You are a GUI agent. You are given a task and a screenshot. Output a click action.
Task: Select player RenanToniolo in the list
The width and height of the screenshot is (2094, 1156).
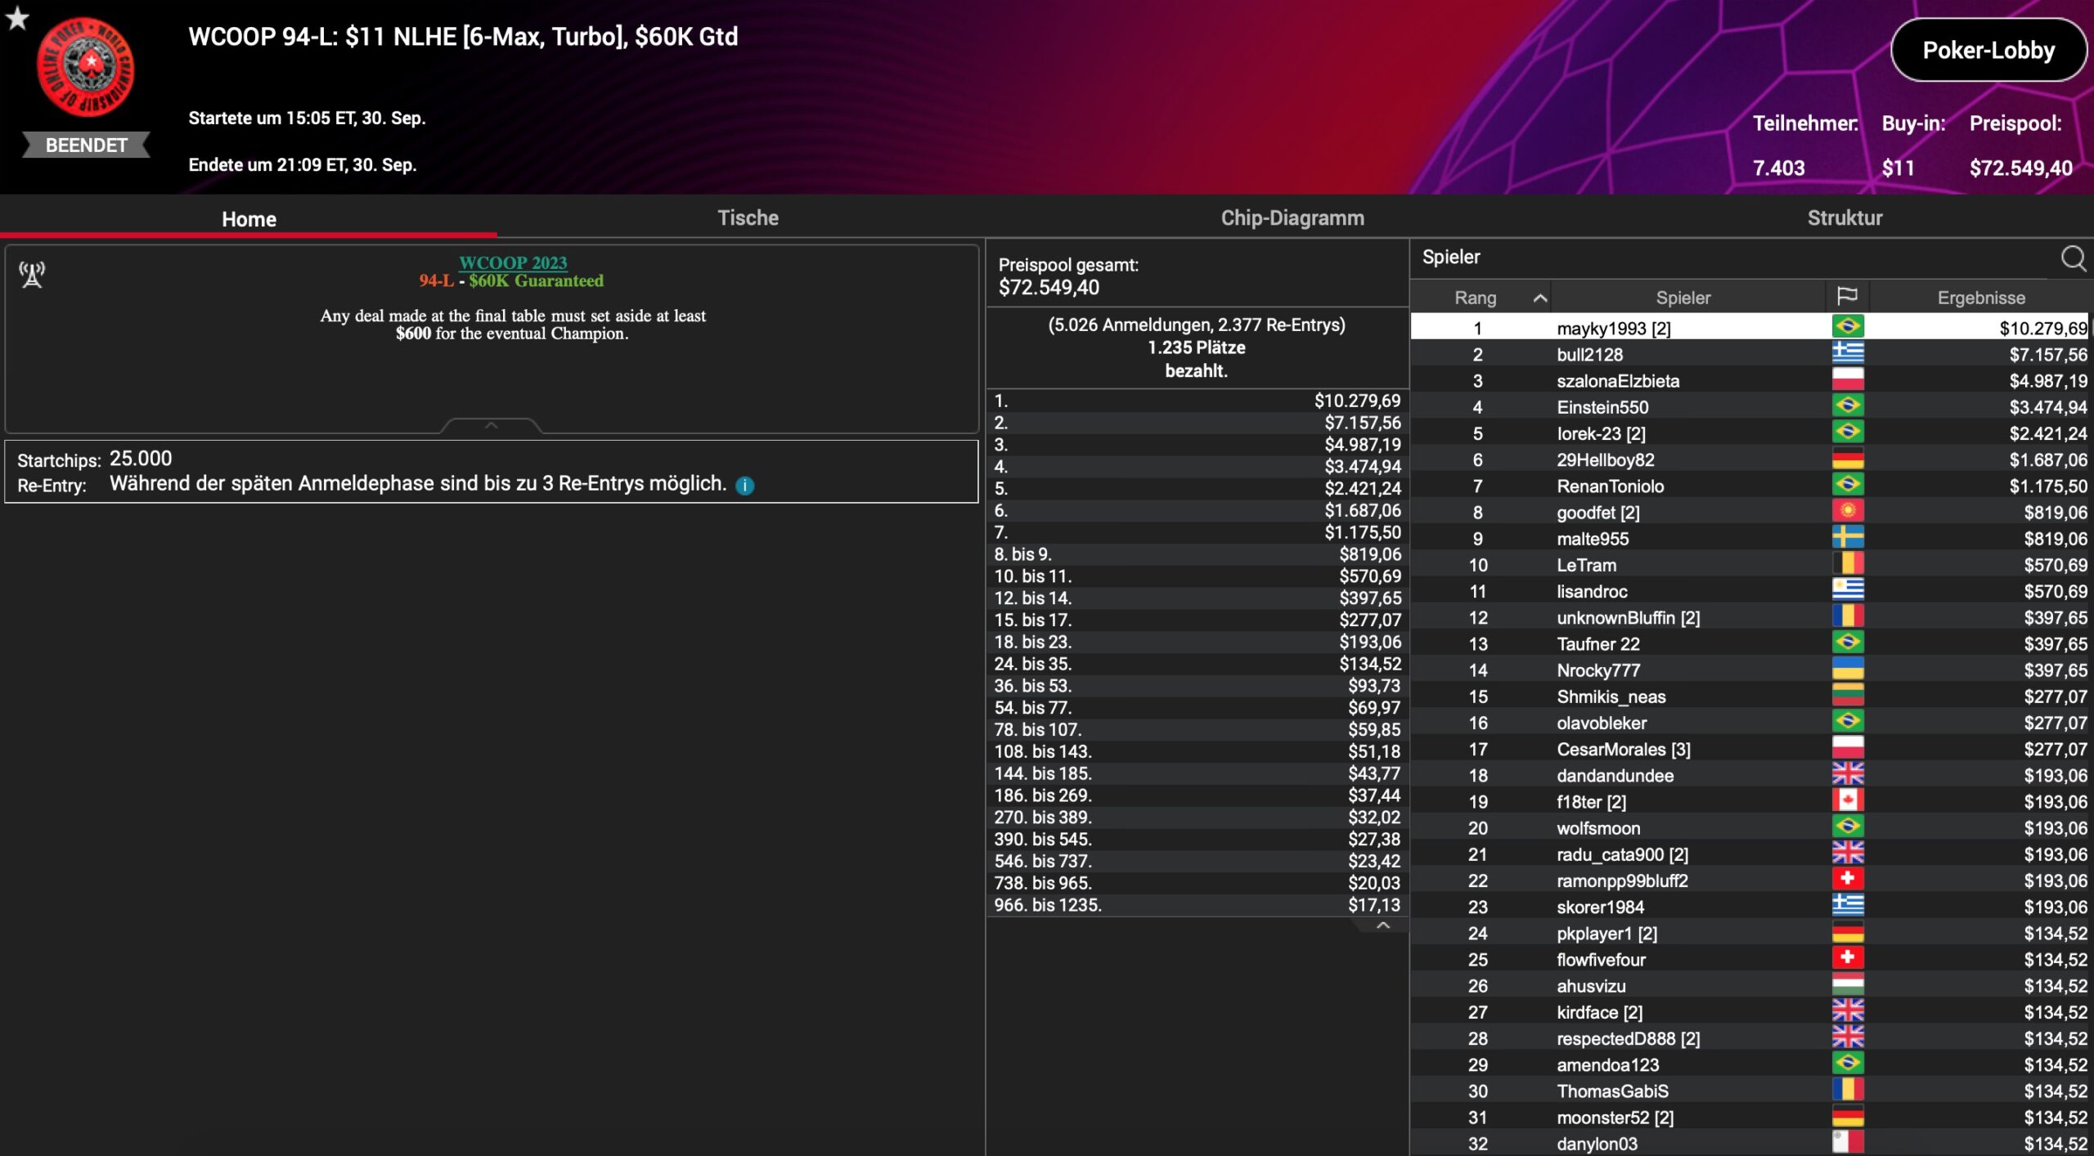tap(1750, 486)
